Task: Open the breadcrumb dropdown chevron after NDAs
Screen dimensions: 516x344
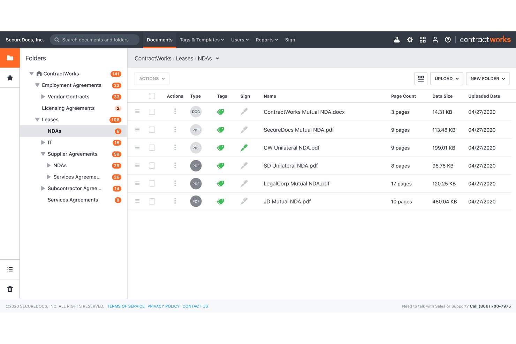Action: [x=218, y=59]
